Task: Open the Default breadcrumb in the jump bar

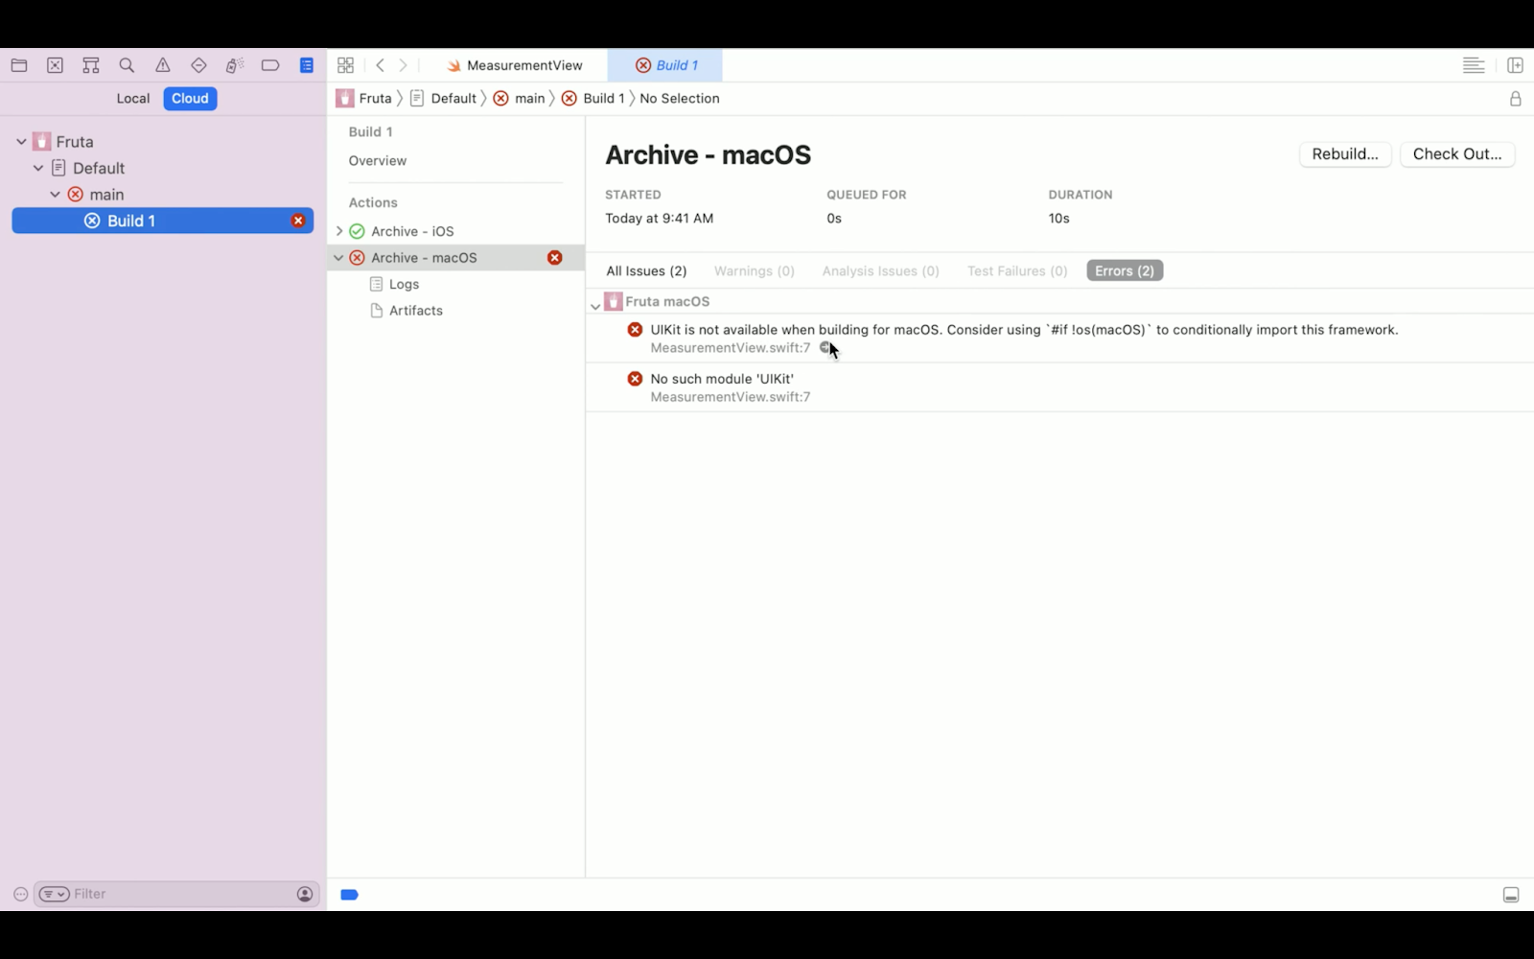Action: point(443,99)
